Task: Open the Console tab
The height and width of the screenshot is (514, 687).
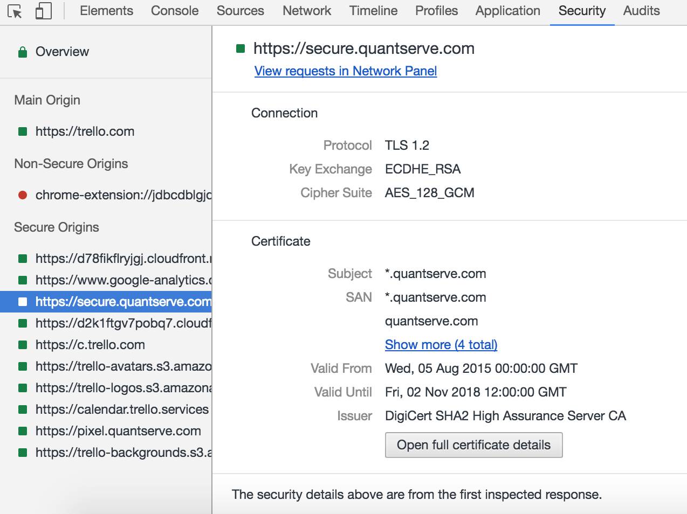Action: pos(175,11)
